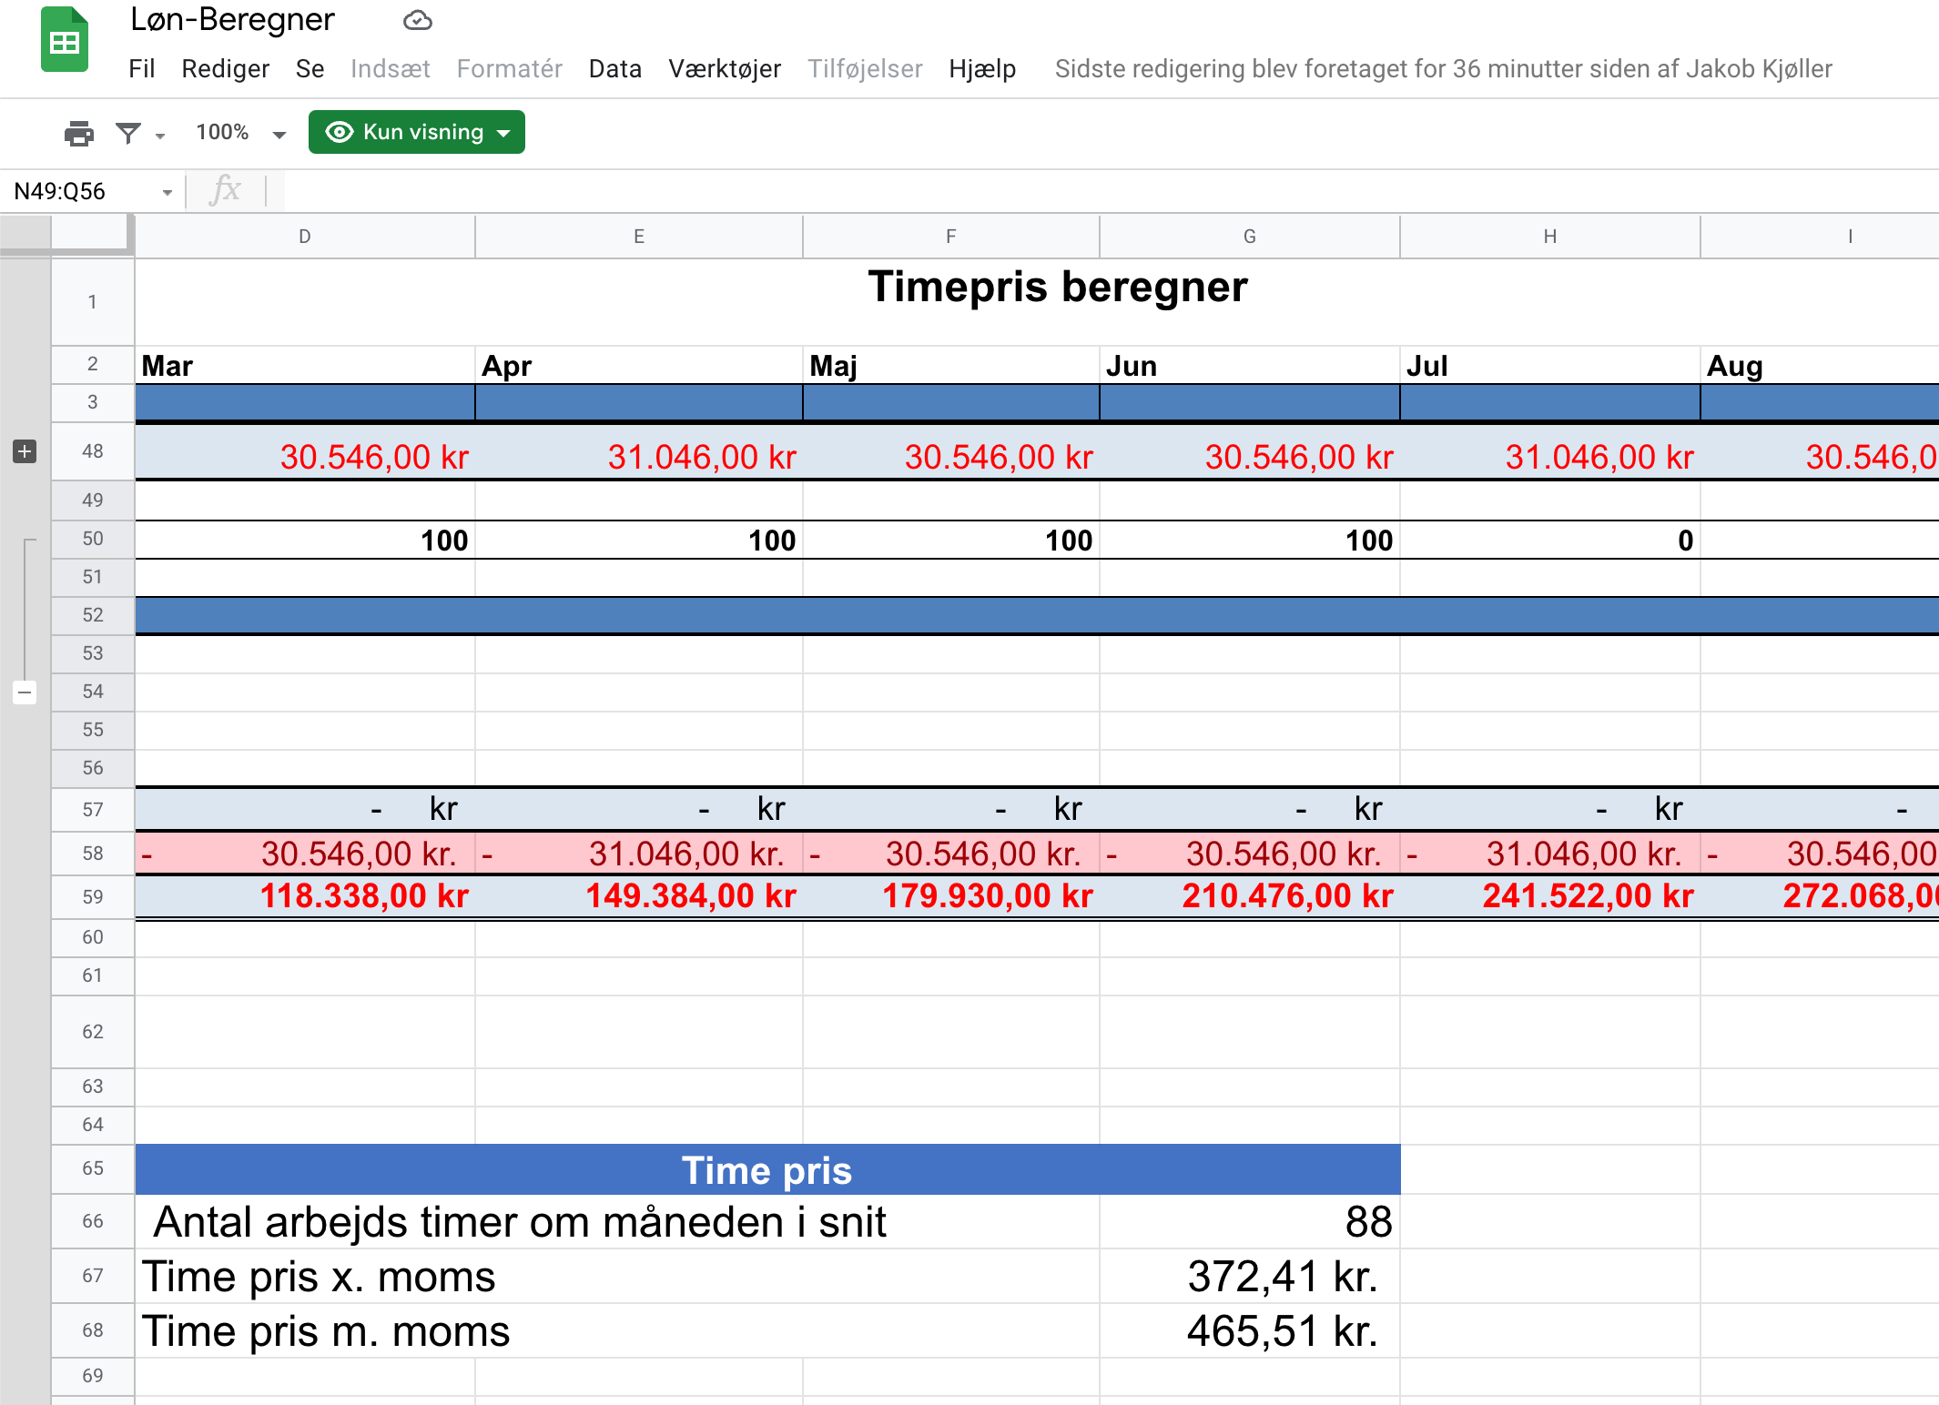
Task: Open the Se menu
Action: [310, 69]
